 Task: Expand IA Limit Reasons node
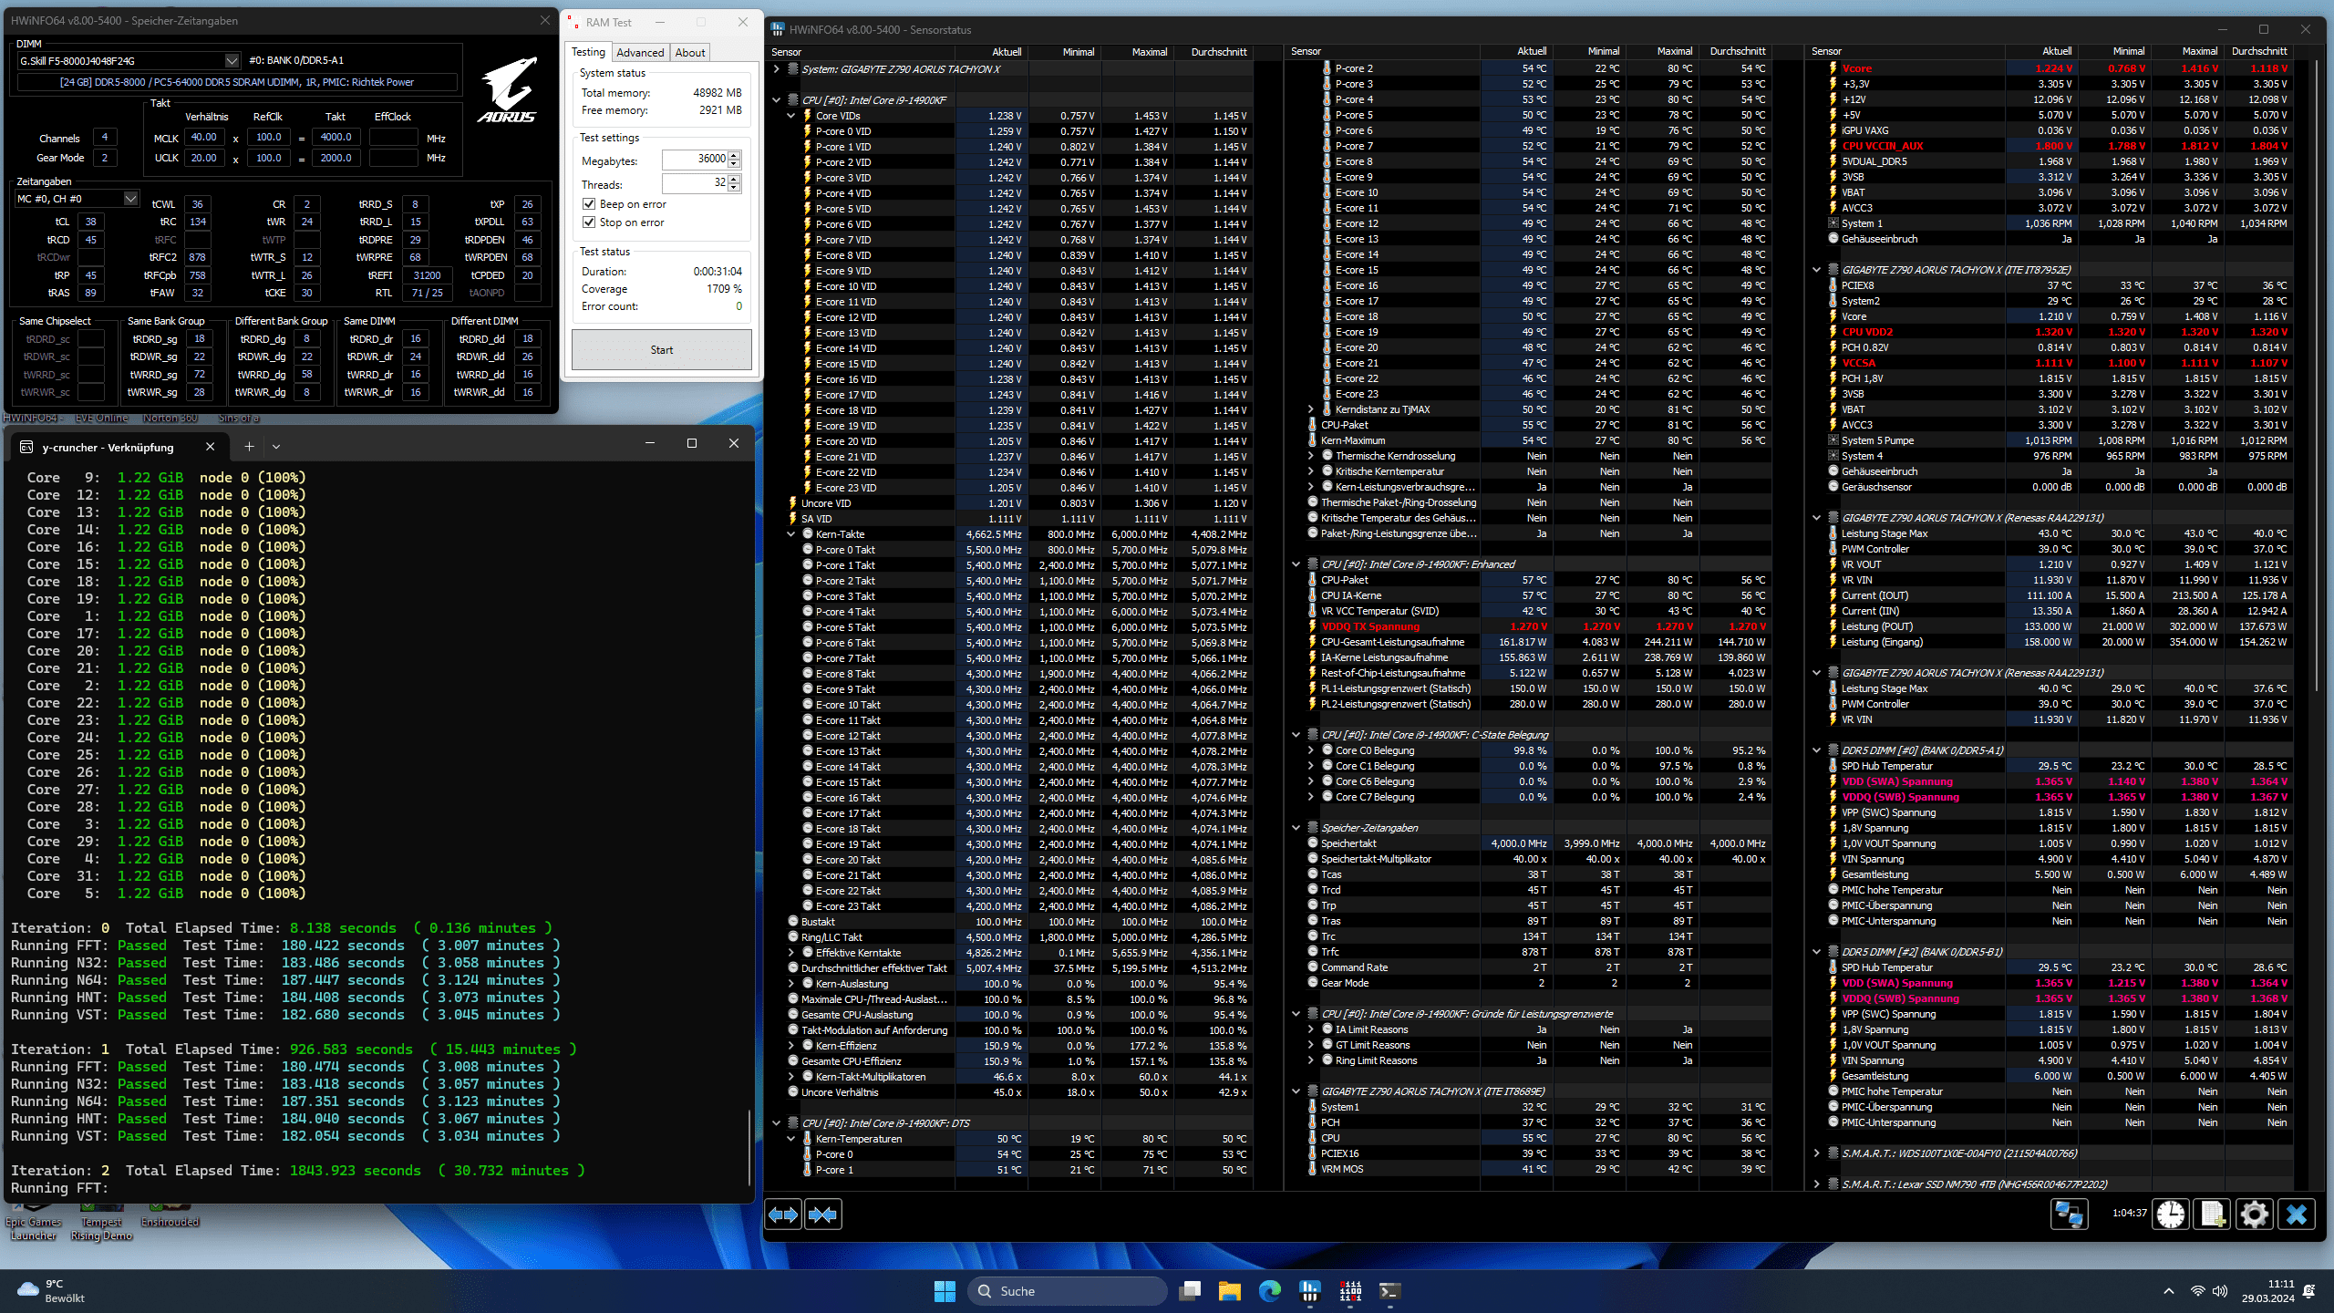tap(1311, 1029)
